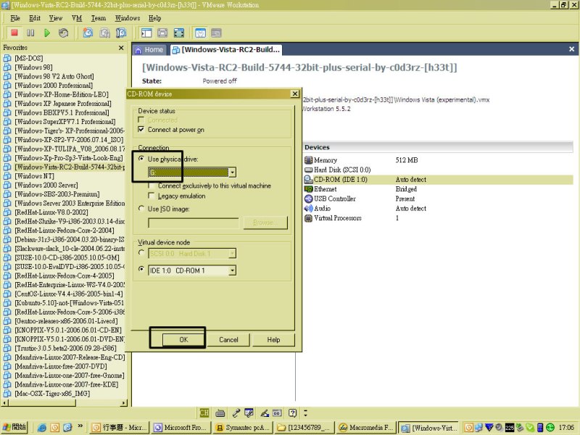Open the physical drive letter dropdown

232,173
